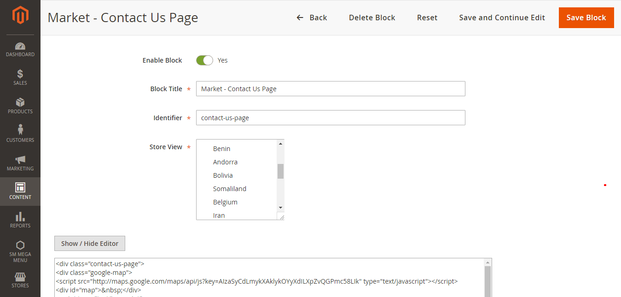The height and width of the screenshot is (297, 621).
Task: Click the content editor scrollbar thumb
Action: 488,282
